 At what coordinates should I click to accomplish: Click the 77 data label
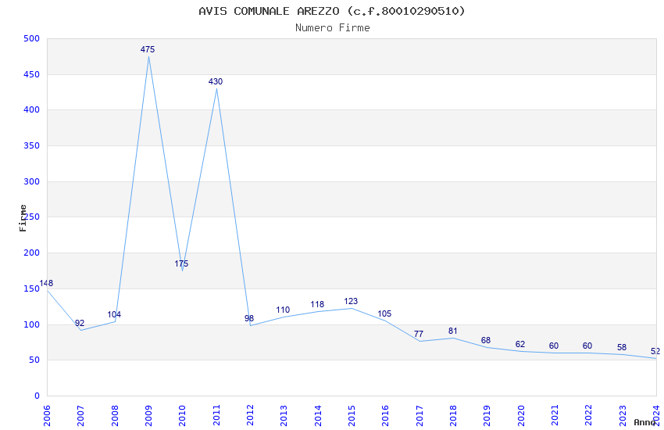click(x=419, y=334)
